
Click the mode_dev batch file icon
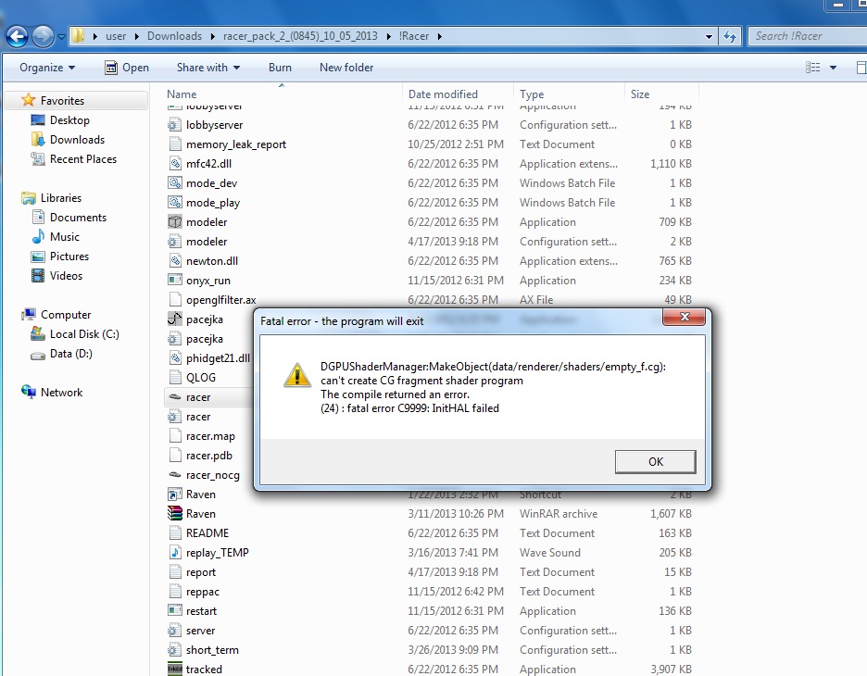pos(175,183)
